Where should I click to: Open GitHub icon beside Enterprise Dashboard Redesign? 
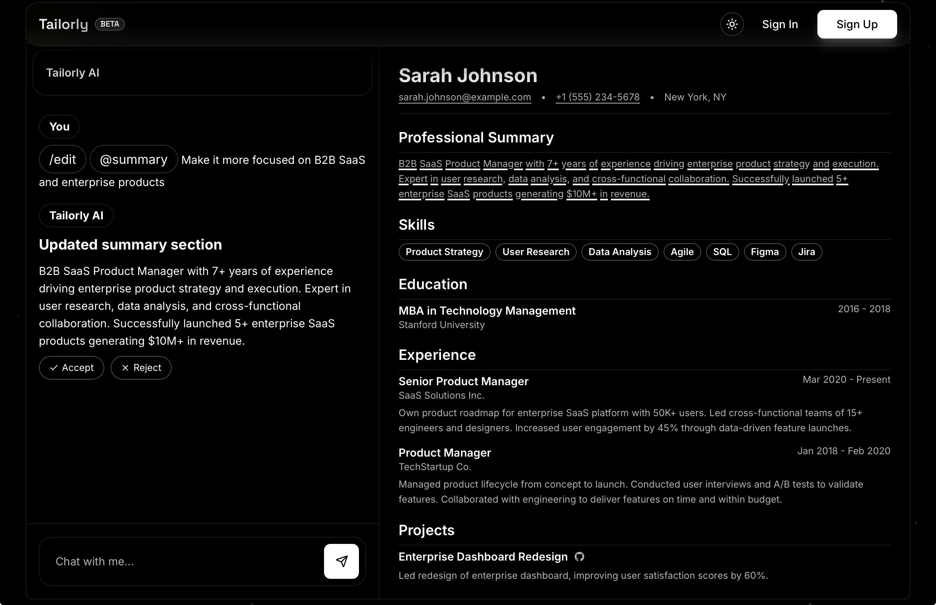tap(579, 557)
